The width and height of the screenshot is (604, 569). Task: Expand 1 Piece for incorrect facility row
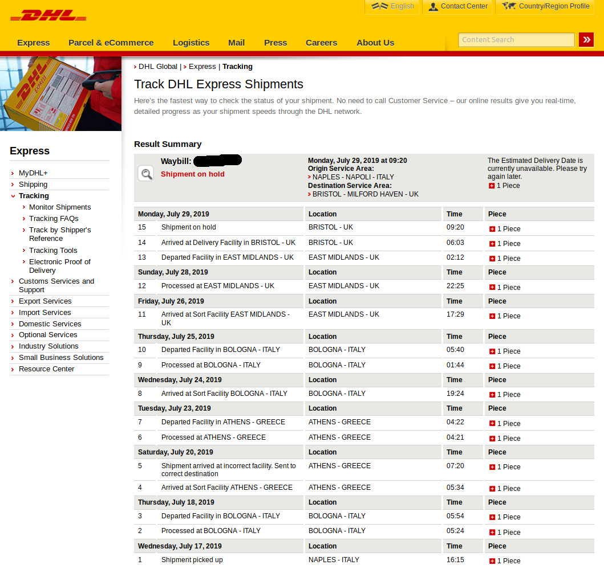(492, 467)
